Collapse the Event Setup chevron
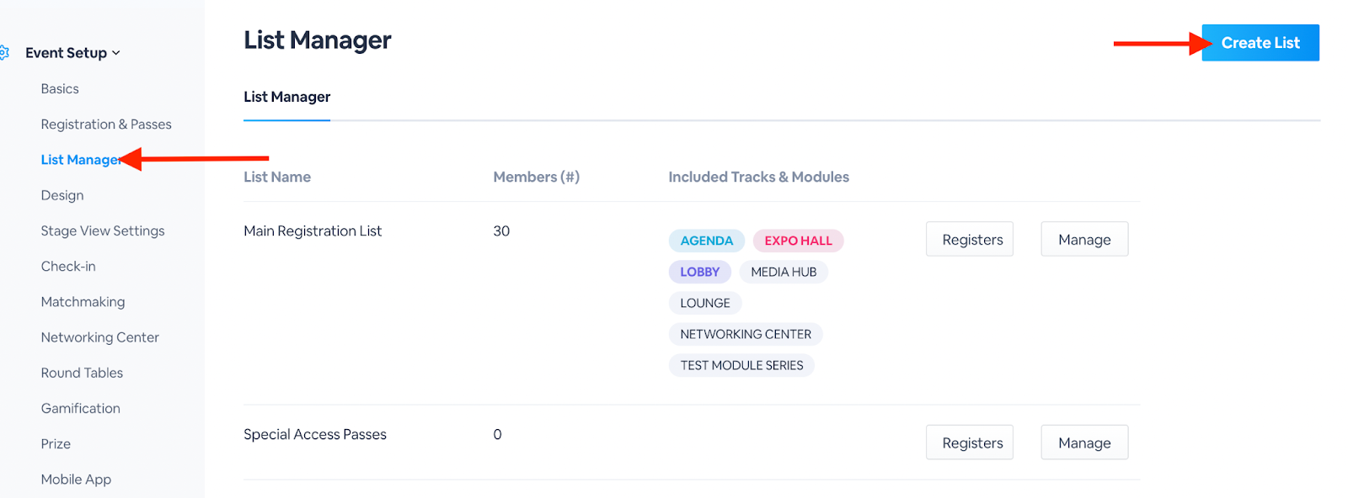 [116, 53]
